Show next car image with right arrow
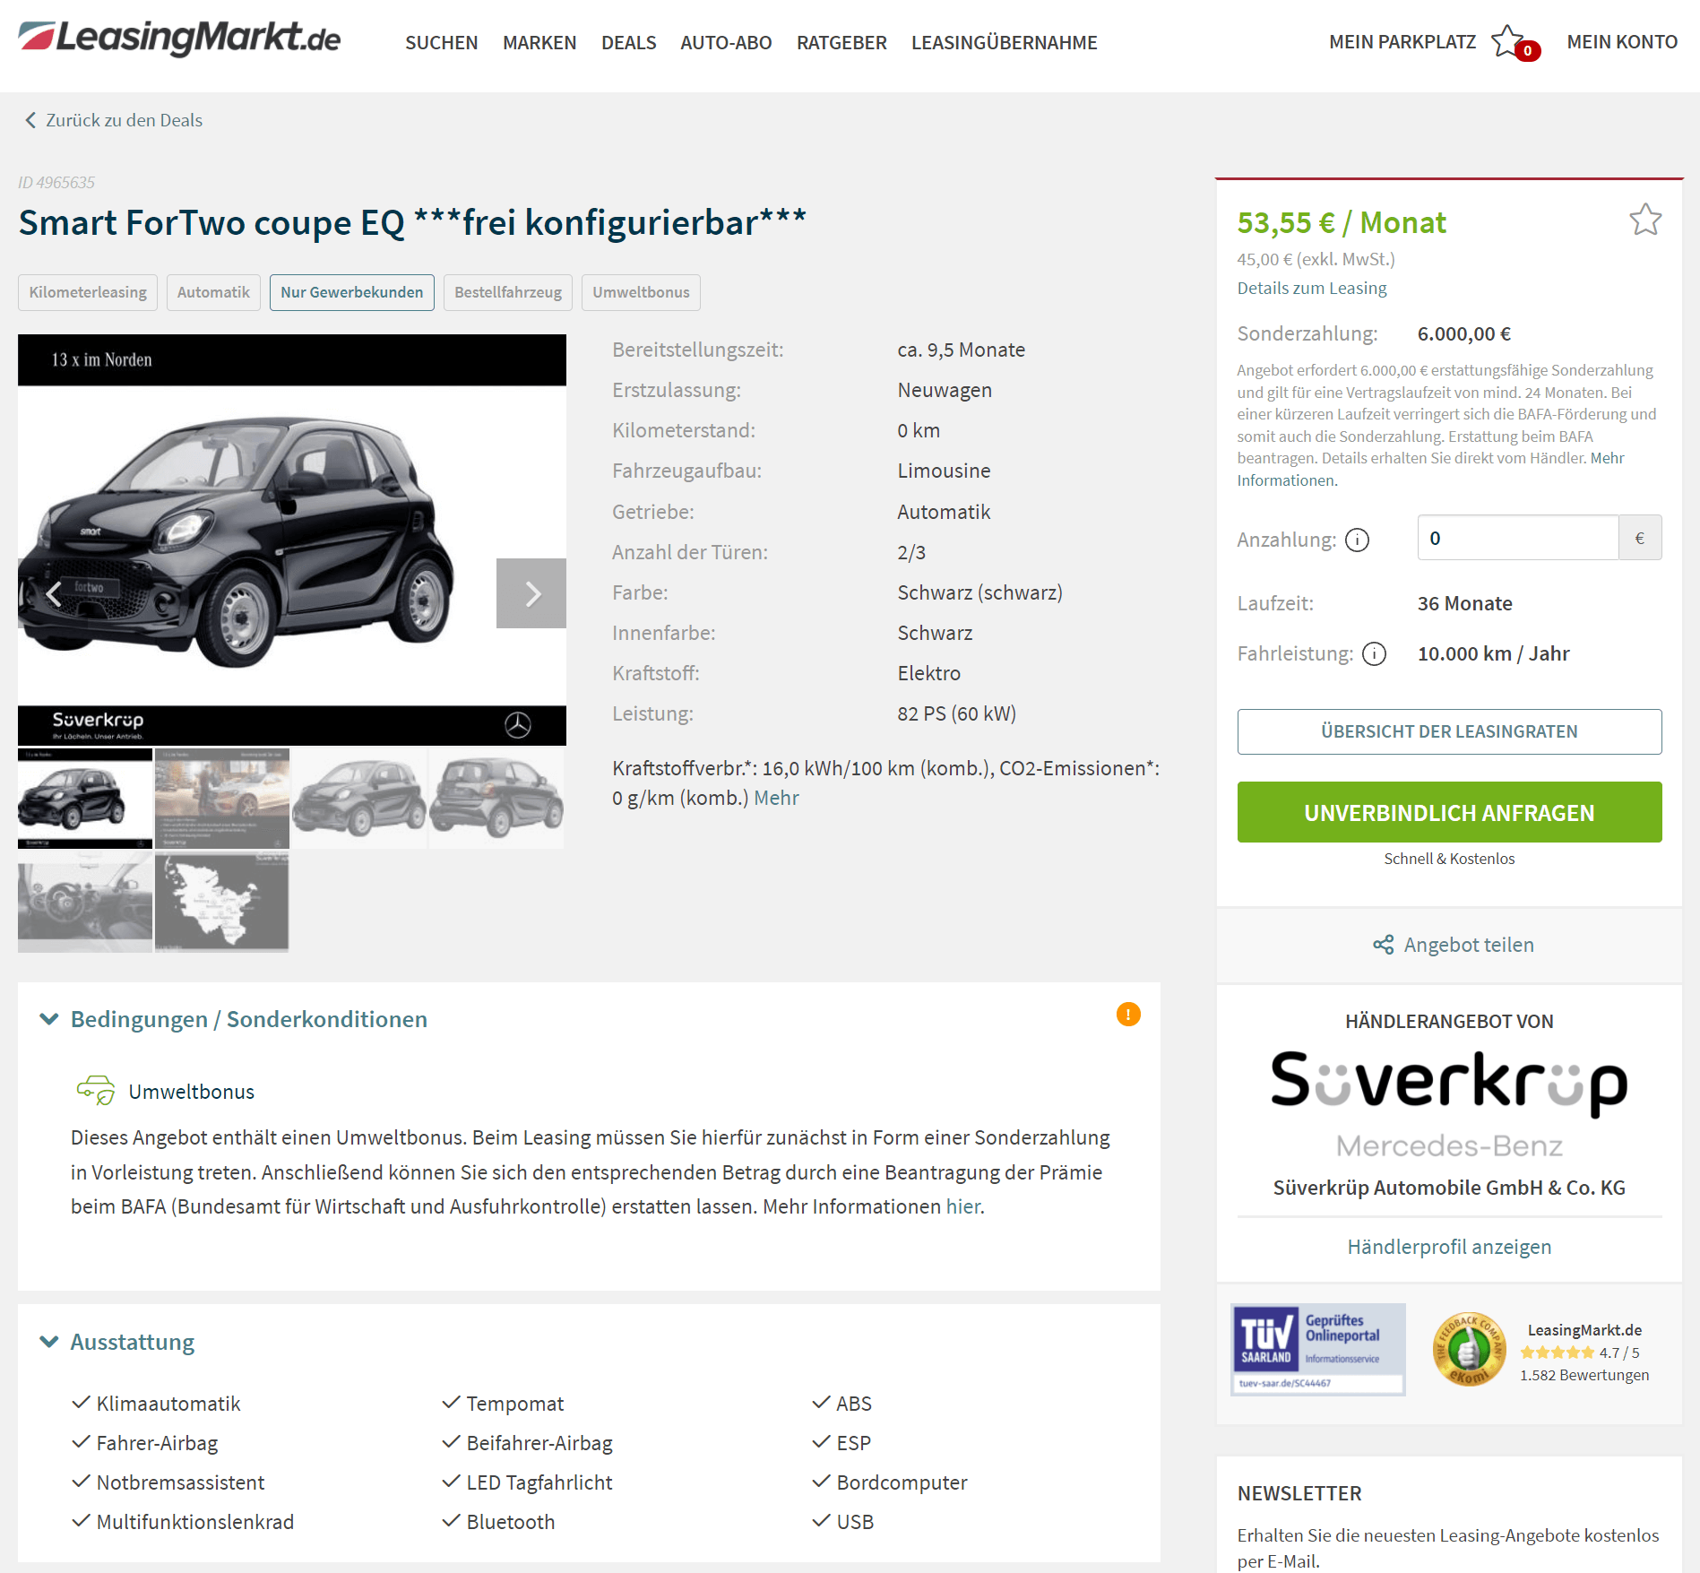Screen dimensions: 1700x1573 (531, 593)
